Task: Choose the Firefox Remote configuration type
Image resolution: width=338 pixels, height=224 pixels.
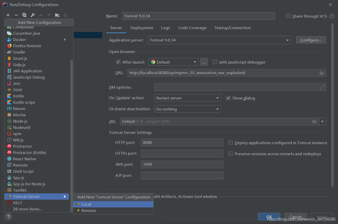Action: pyautogui.click(x=37, y=46)
